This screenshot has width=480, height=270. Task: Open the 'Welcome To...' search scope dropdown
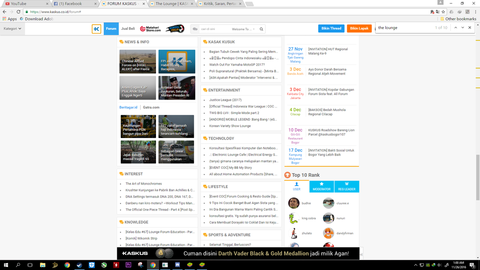click(x=243, y=29)
